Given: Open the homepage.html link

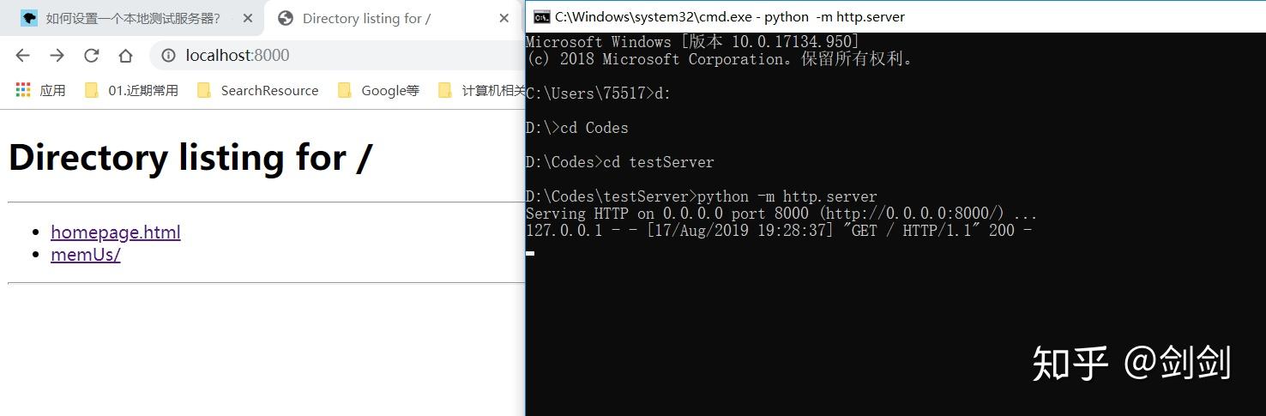Looking at the screenshot, I should [x=116, y=232].
